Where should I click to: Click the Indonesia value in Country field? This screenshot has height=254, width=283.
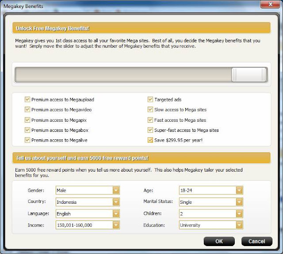point(66,202)
